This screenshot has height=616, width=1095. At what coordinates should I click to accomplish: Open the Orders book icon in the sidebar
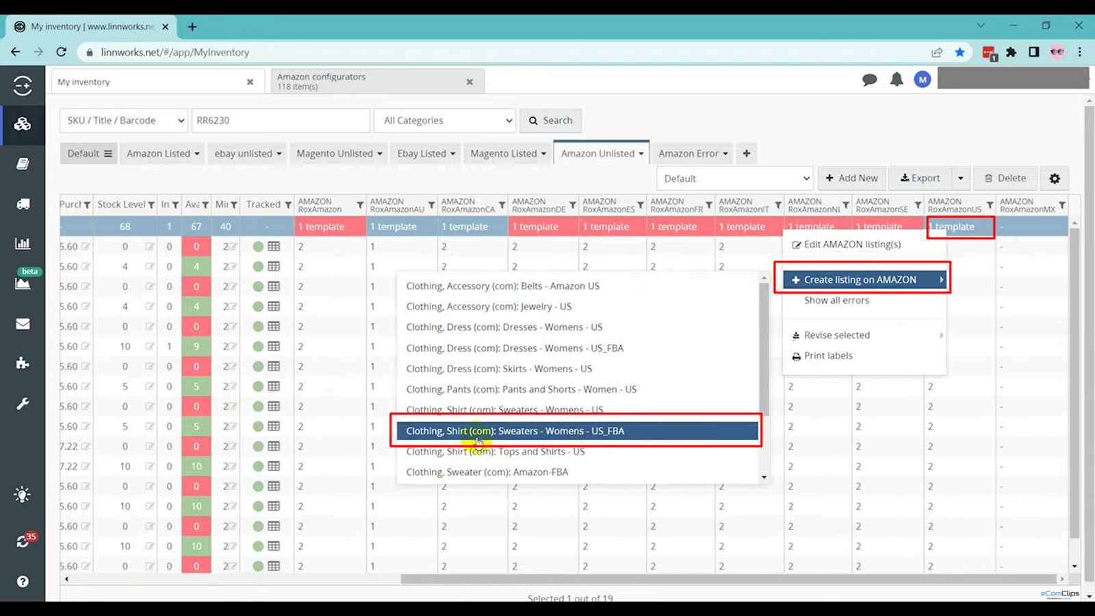click(x=23, y=164)
